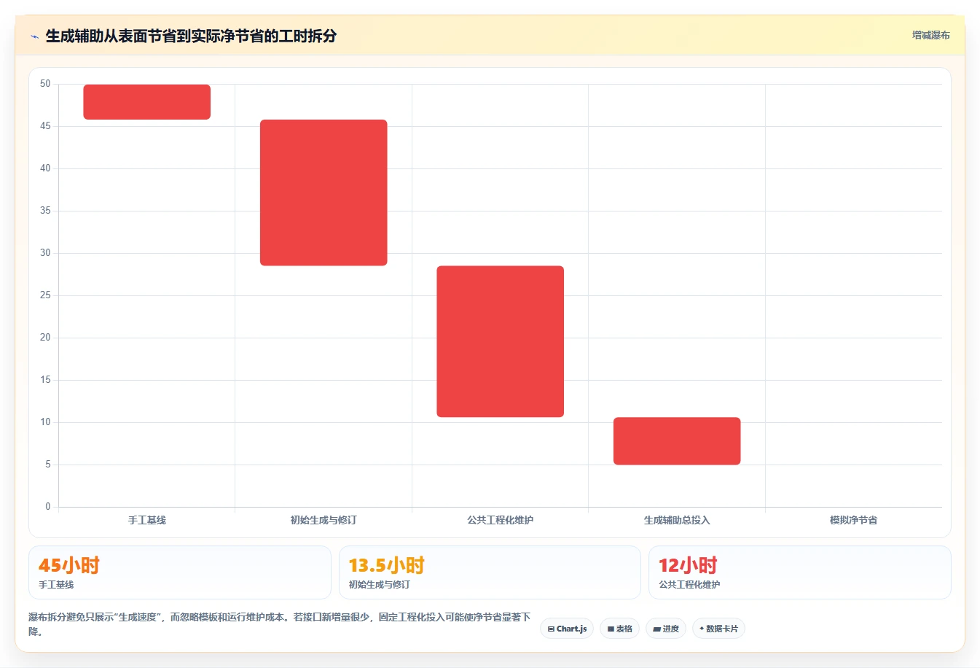980x668 pixels.
Task: Click the 表格 chip icon
Action: coord(611,629)
